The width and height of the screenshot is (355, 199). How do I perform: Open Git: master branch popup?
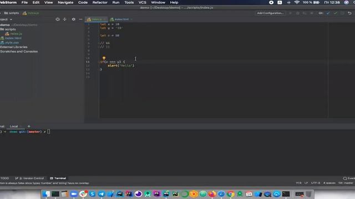tap(346, 183)
